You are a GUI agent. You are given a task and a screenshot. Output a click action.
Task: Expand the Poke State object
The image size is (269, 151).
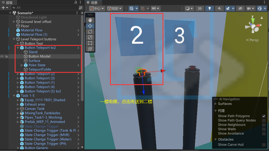click(22, 65)
